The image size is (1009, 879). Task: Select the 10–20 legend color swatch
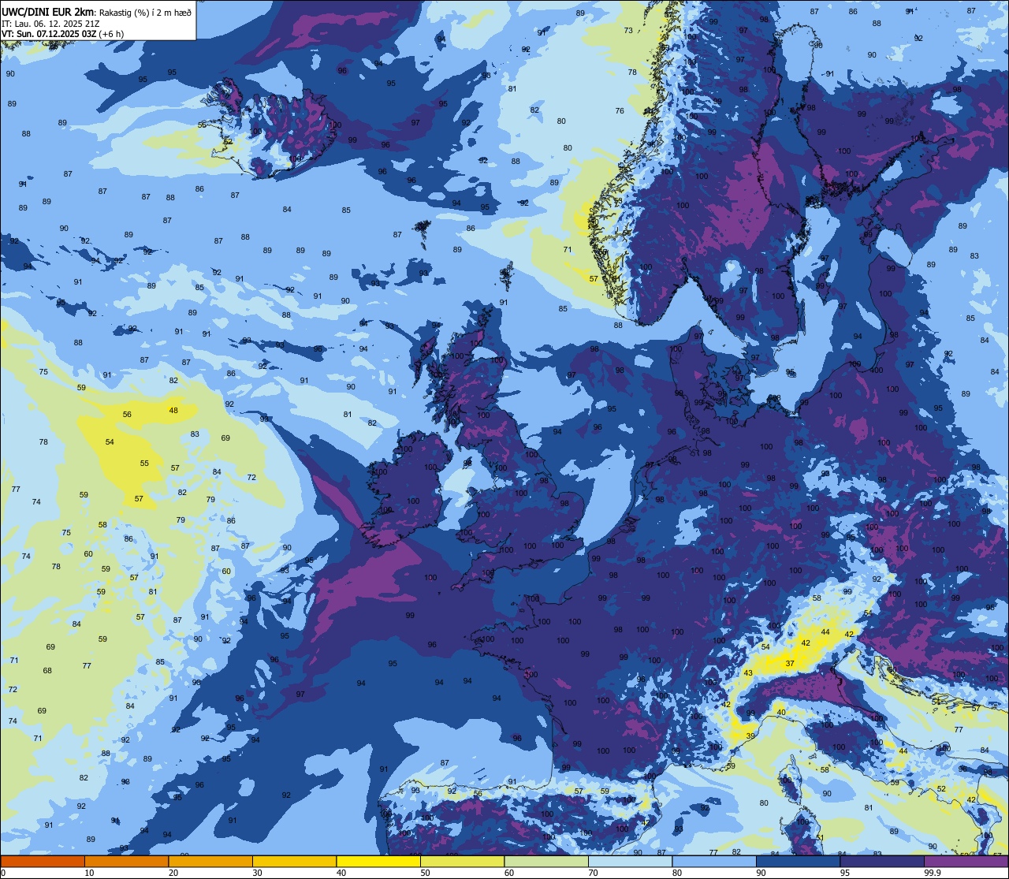point(126,861)
